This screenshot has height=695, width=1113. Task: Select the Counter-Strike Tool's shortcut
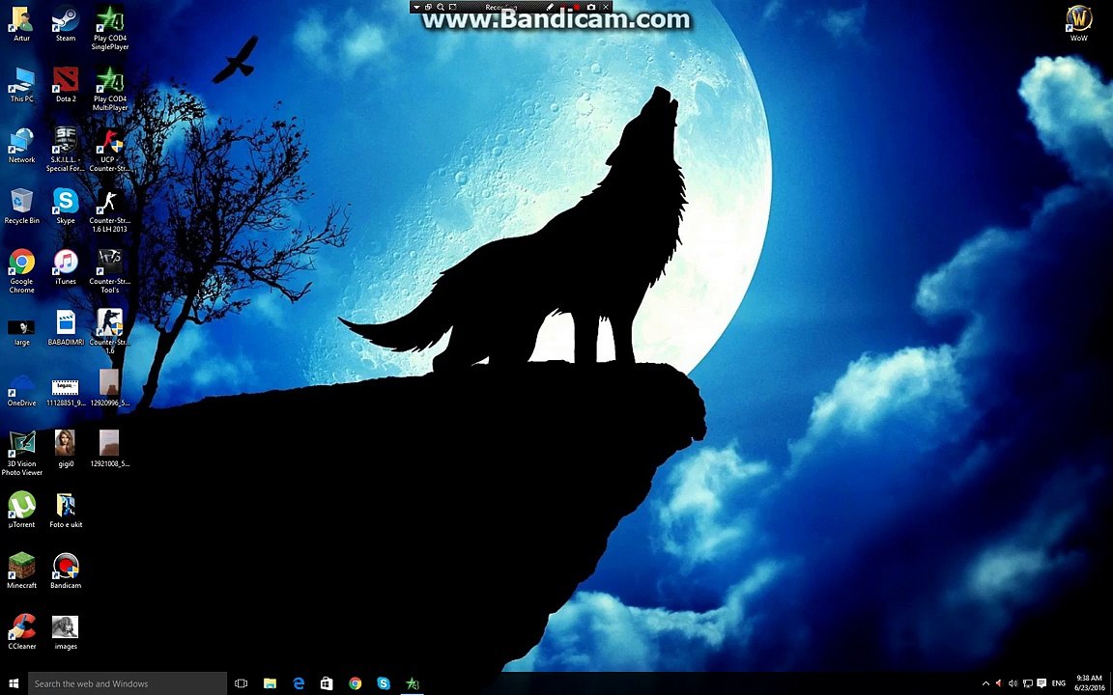point(109,272)
